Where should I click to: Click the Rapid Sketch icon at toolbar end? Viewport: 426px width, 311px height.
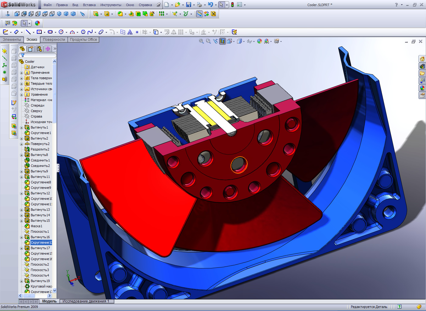[x=234, y=32]
